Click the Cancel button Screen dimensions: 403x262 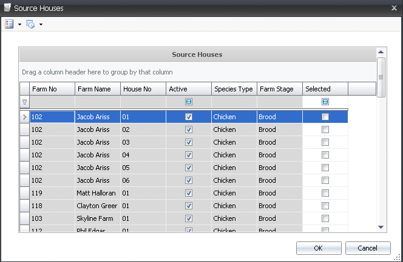(368, 248)
